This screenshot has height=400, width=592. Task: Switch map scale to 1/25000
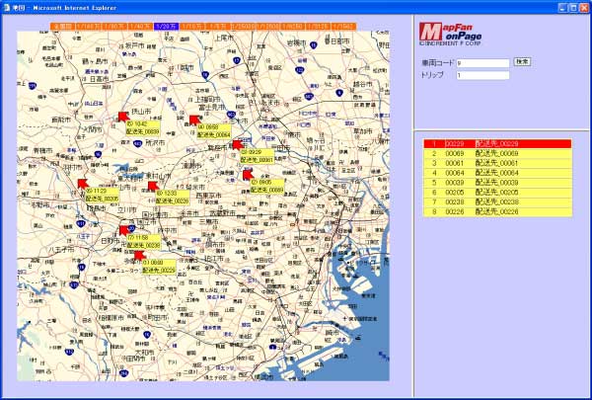pyautogui.click(x=243, y=26)
